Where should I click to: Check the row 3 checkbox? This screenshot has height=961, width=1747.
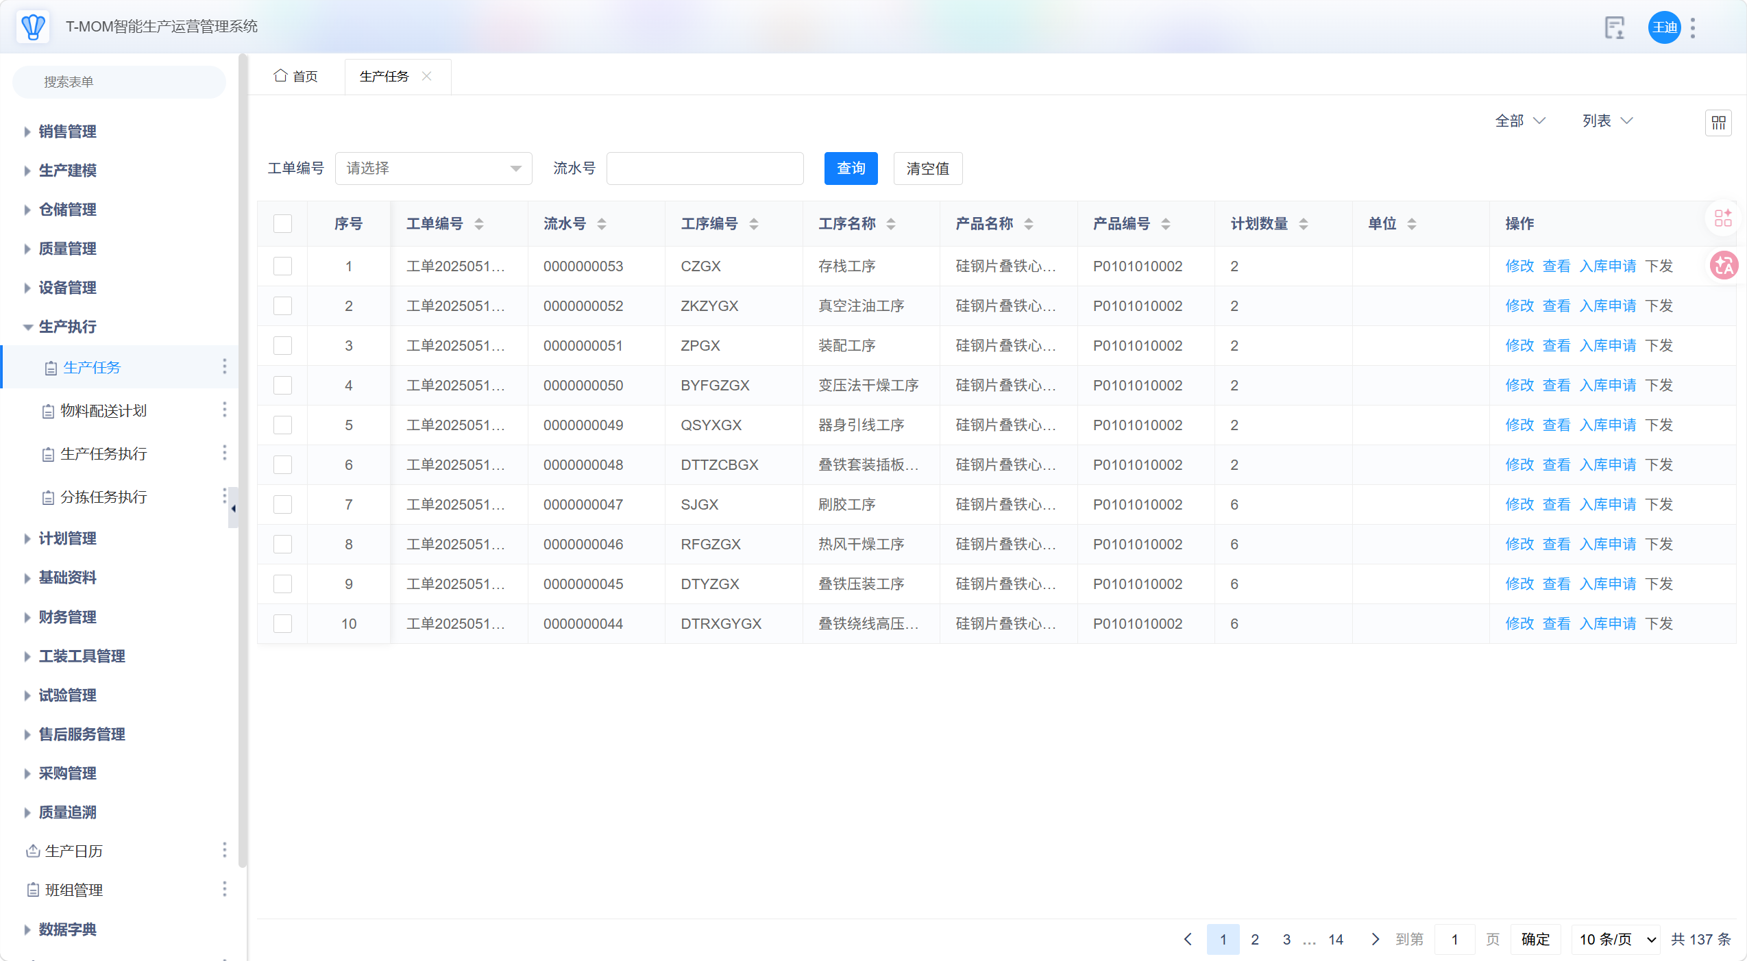coord(282,345)
